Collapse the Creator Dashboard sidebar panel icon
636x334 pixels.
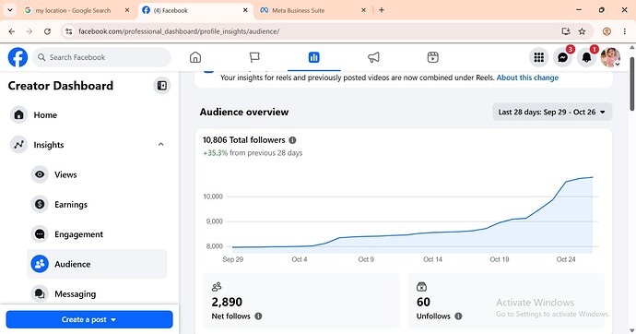162,86
